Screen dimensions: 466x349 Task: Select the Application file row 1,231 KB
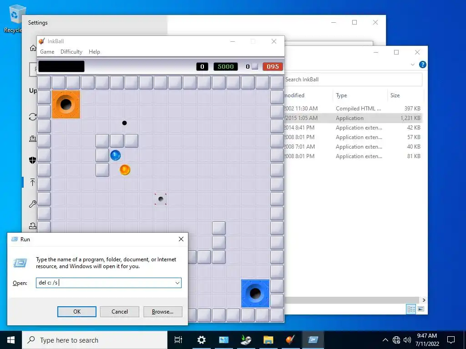click(353, 118)
